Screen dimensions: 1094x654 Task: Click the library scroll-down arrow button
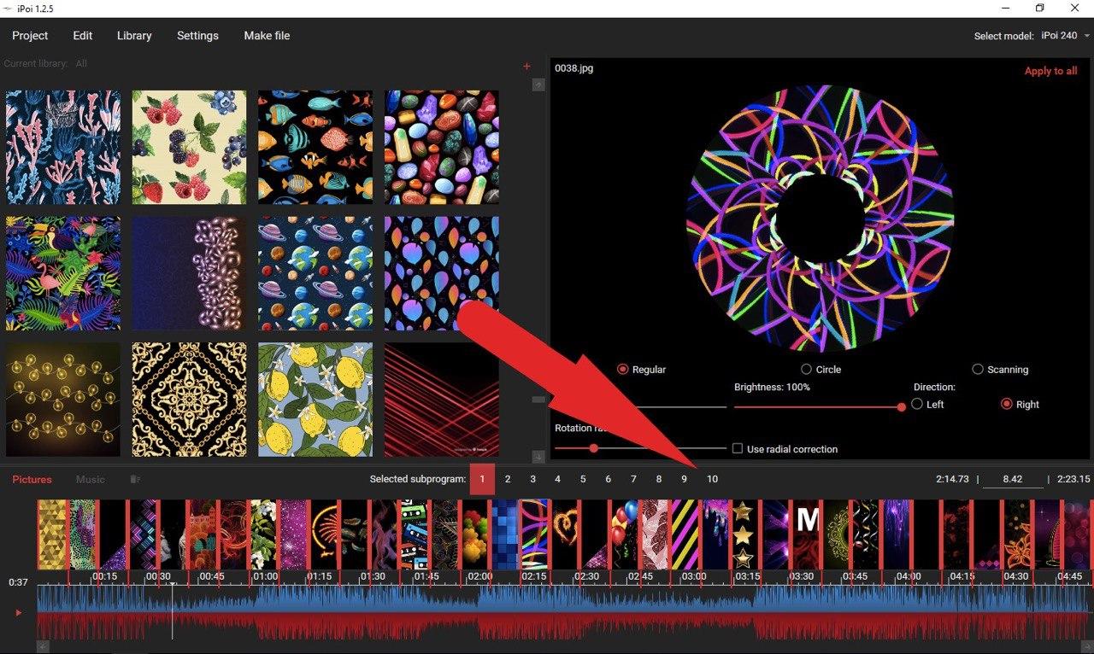pyautogui.click(x=538, y=457)
